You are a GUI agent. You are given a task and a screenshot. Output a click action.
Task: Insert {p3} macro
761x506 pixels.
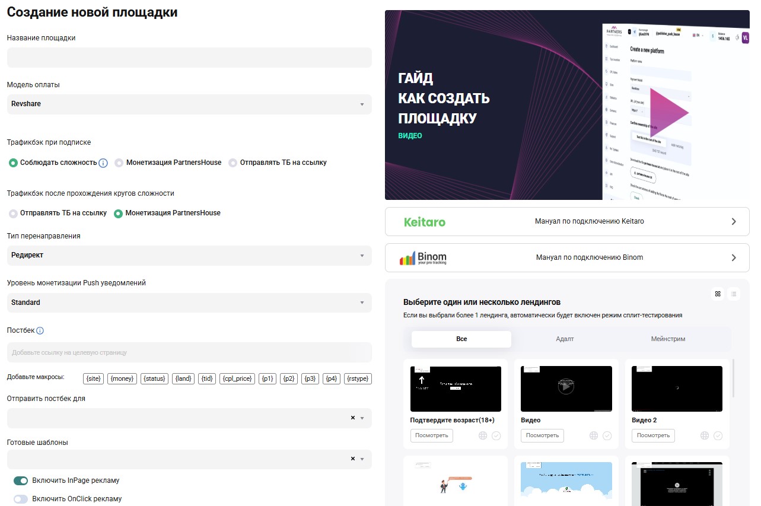310,378
